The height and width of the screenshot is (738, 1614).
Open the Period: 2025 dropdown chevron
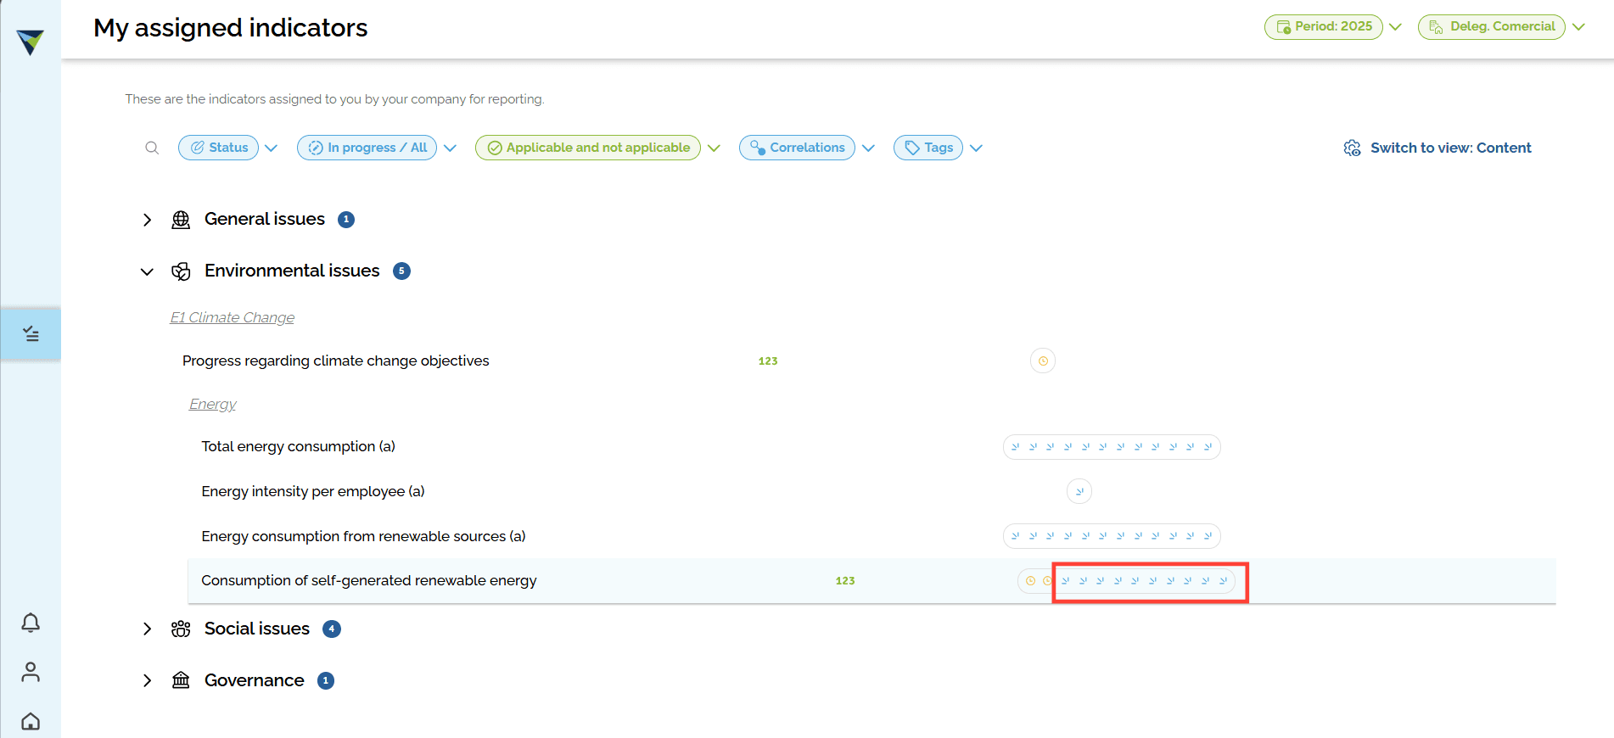tap(1395, 27)
